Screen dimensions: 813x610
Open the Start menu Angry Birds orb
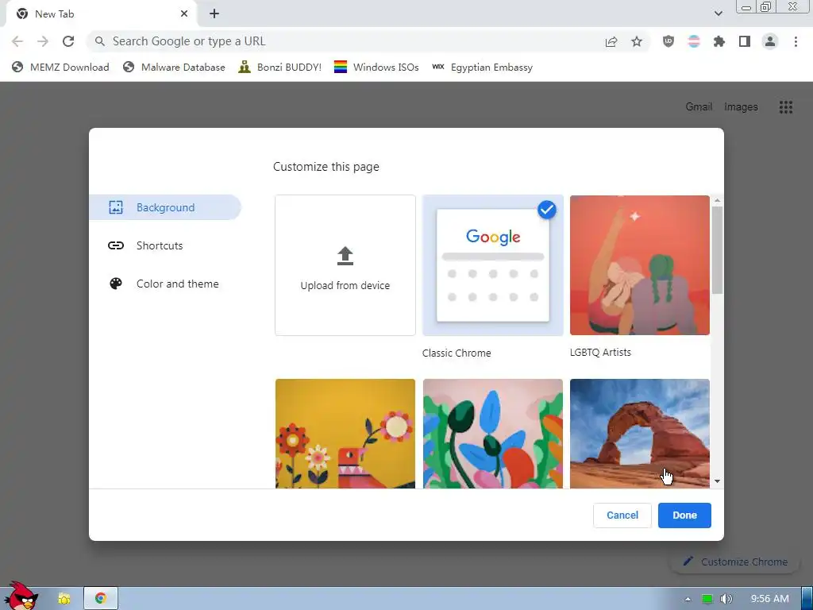pyautogui.click(x=21, y=596)
